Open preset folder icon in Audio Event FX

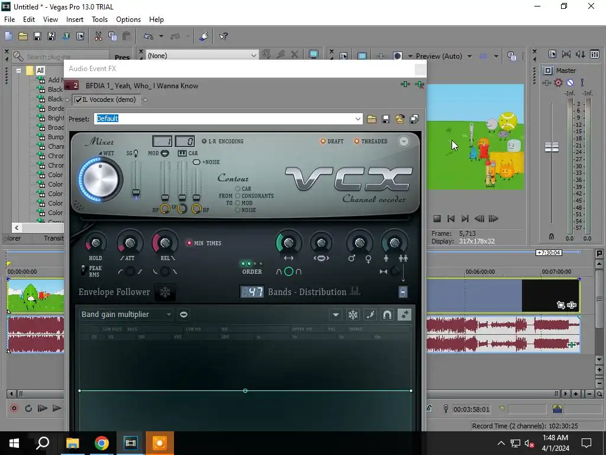point(372,118)
